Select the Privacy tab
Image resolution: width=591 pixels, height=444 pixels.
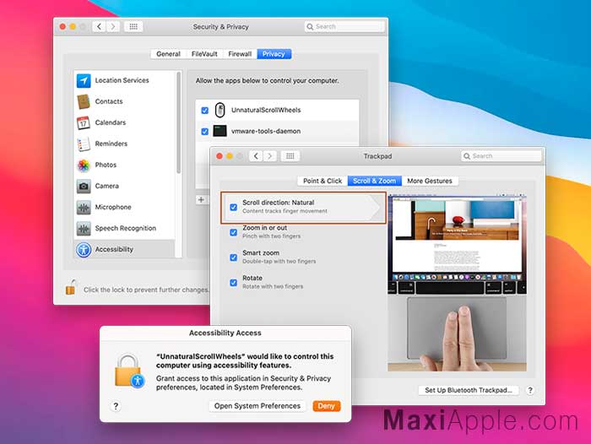pyautogui.click(x=274, y=54)
